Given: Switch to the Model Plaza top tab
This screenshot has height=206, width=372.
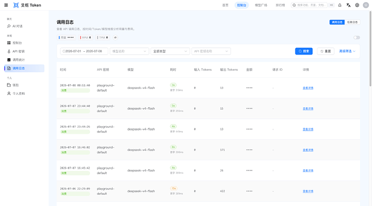Looking at the screenshot, I should 261,5.
